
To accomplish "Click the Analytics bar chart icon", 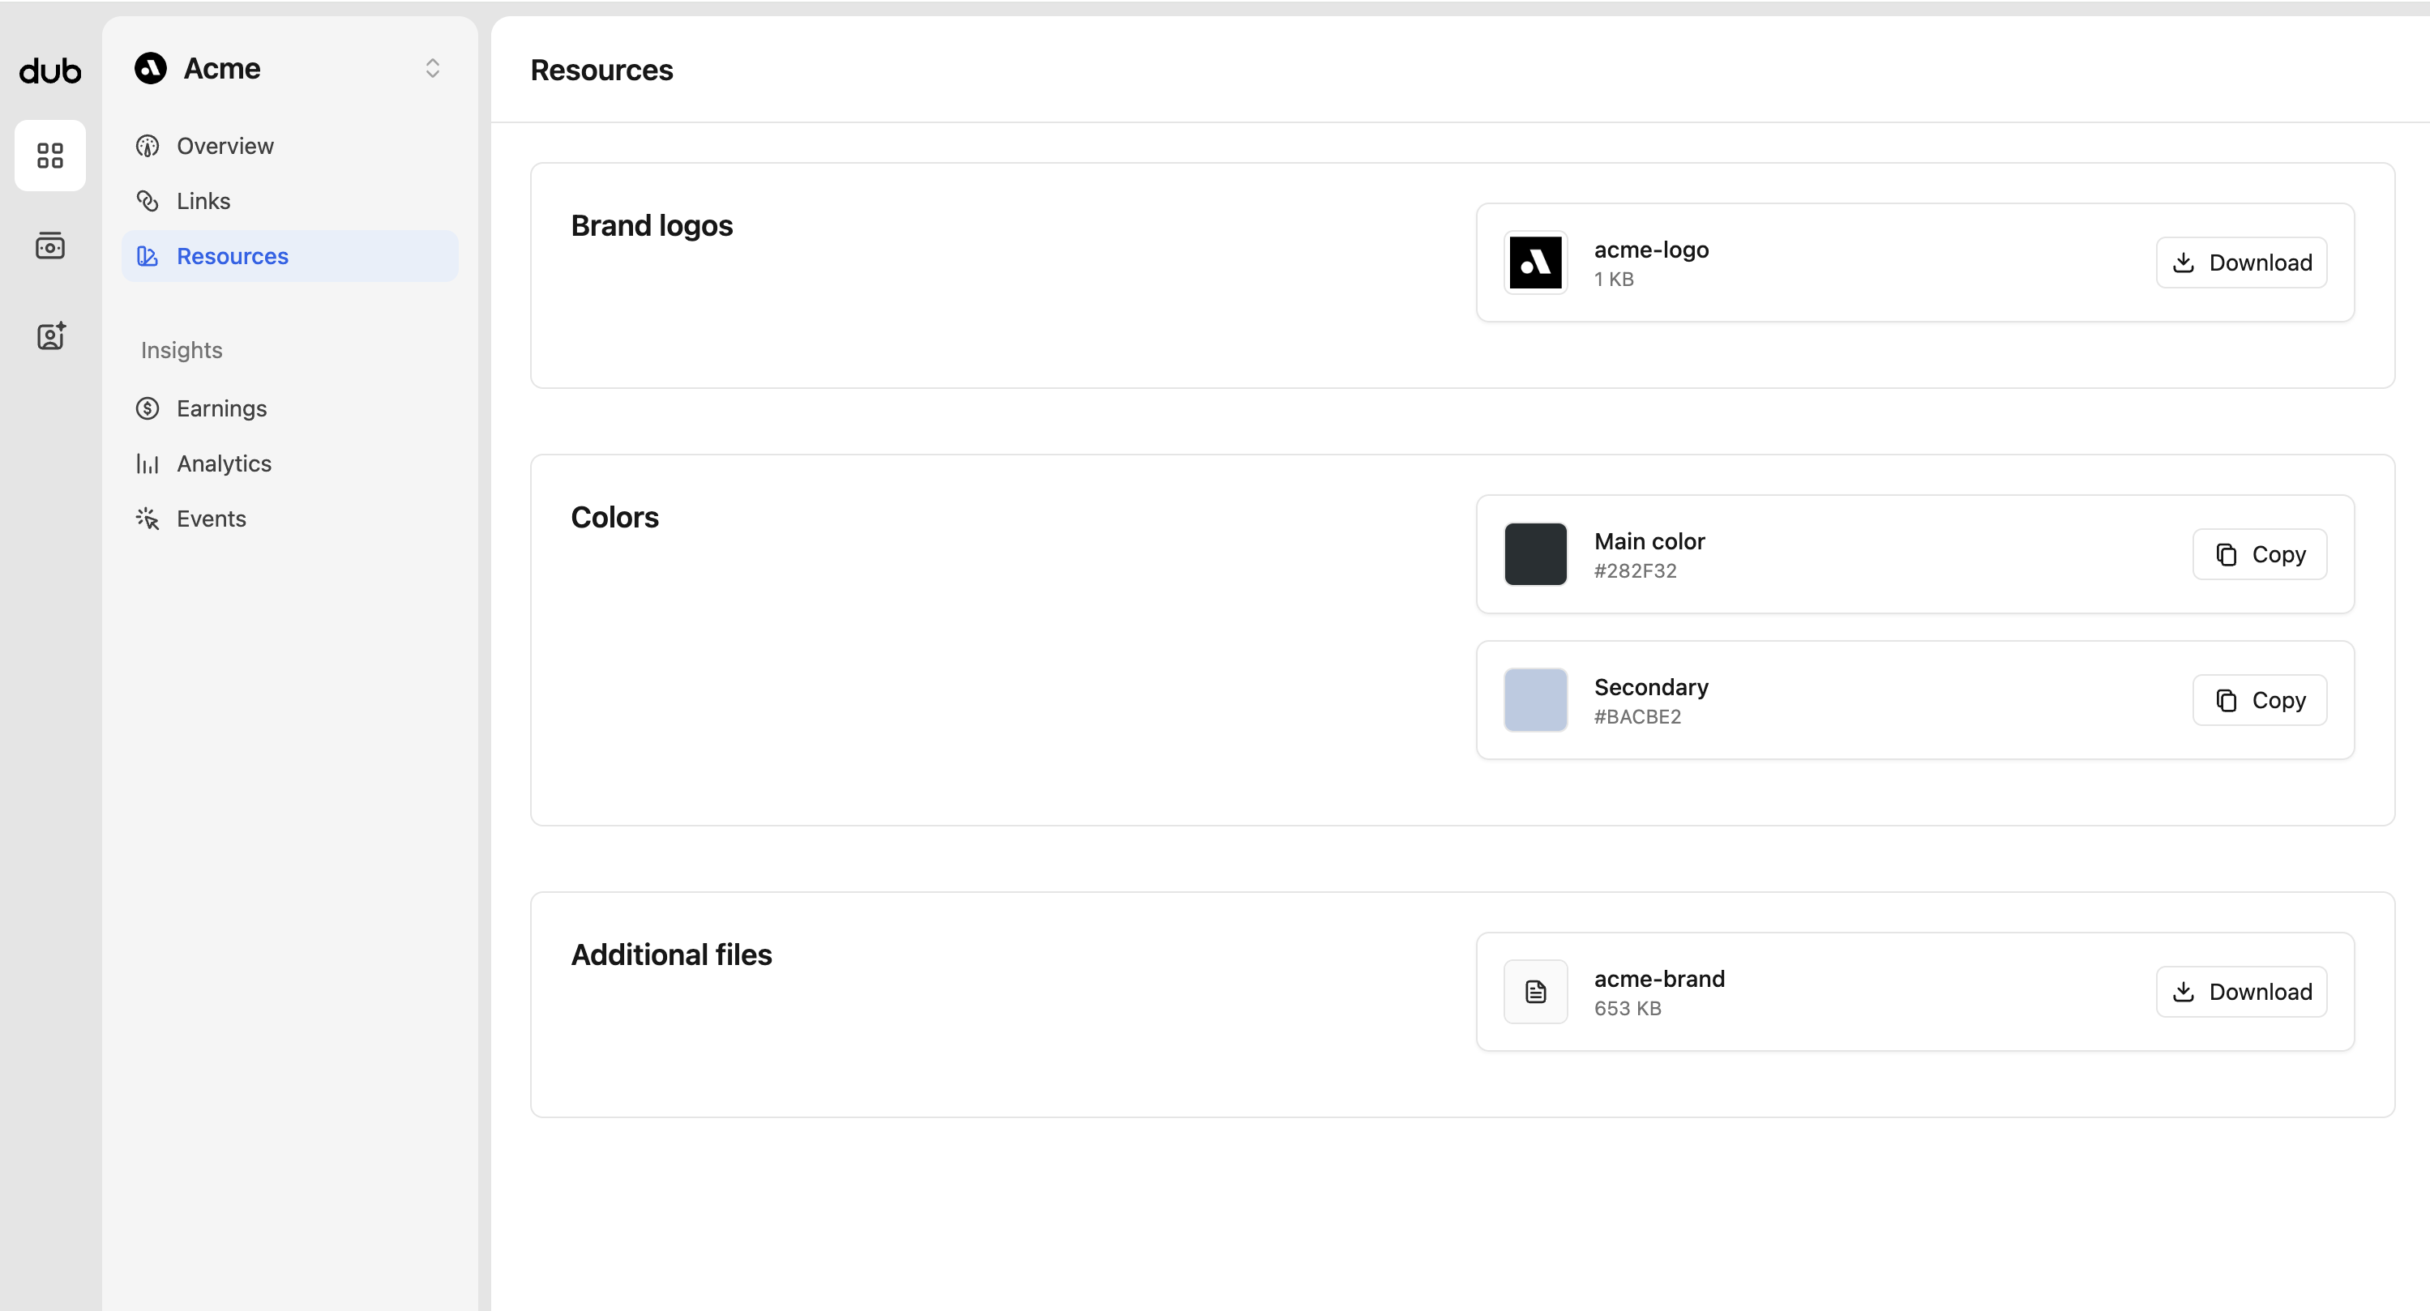I will click(148, 464).
